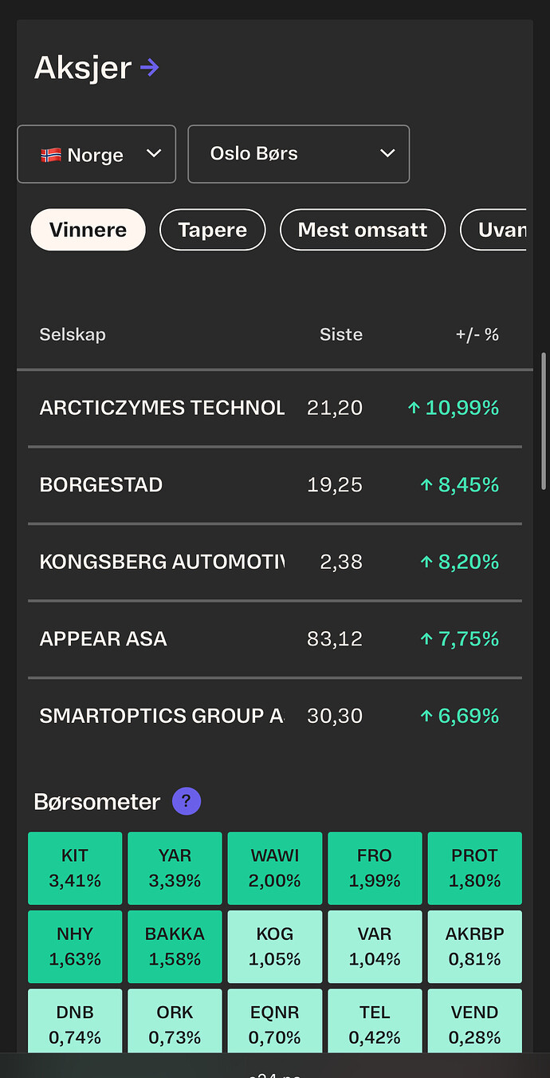
Task: Open the Oslo Børs exchange dropdown
Action: (298, 154)
